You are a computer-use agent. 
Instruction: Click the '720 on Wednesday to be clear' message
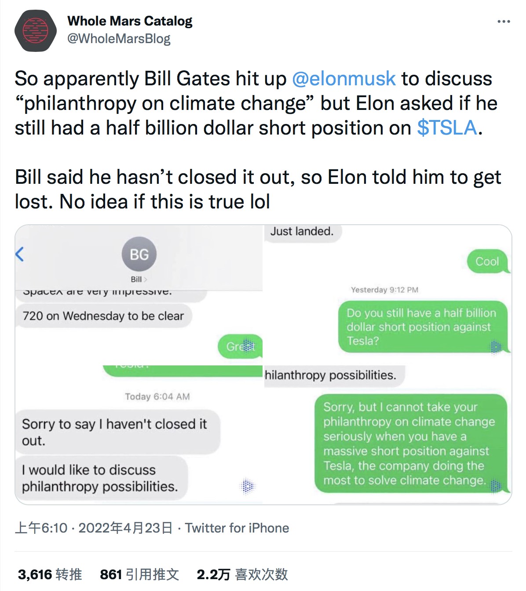[103, 316]
